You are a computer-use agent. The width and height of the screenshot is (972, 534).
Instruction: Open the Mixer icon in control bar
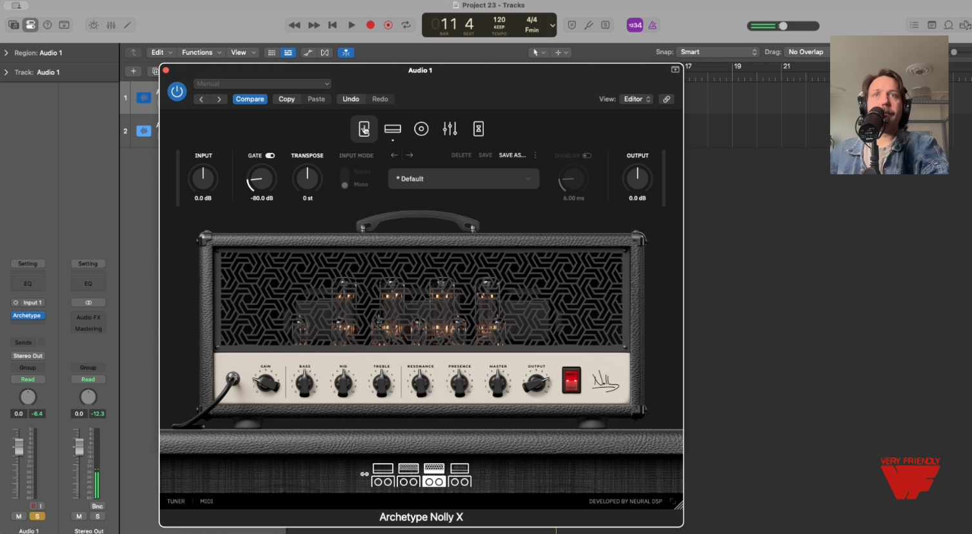[x=111, y=25]
